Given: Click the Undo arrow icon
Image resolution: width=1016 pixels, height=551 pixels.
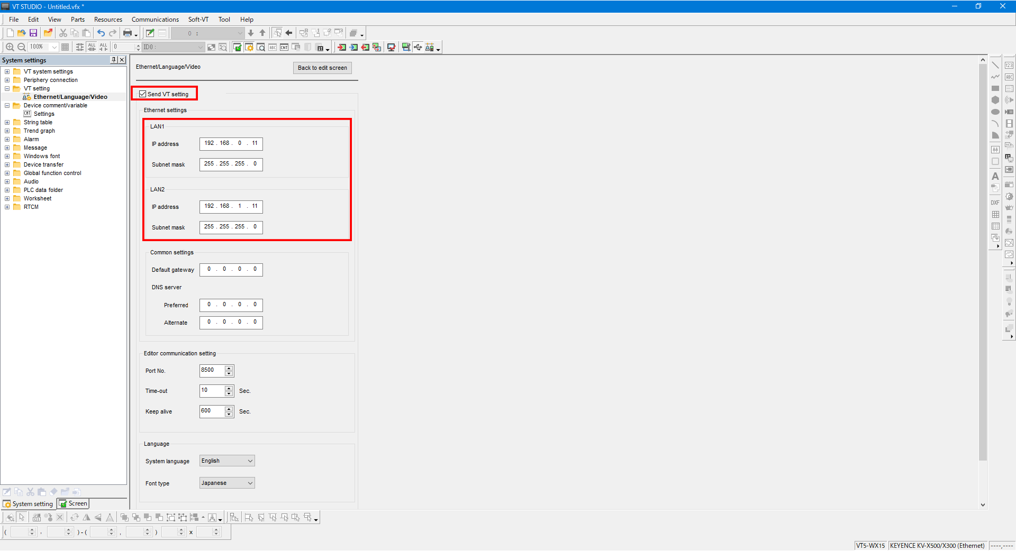Looking at the screenshot, I should coord(101,33).
